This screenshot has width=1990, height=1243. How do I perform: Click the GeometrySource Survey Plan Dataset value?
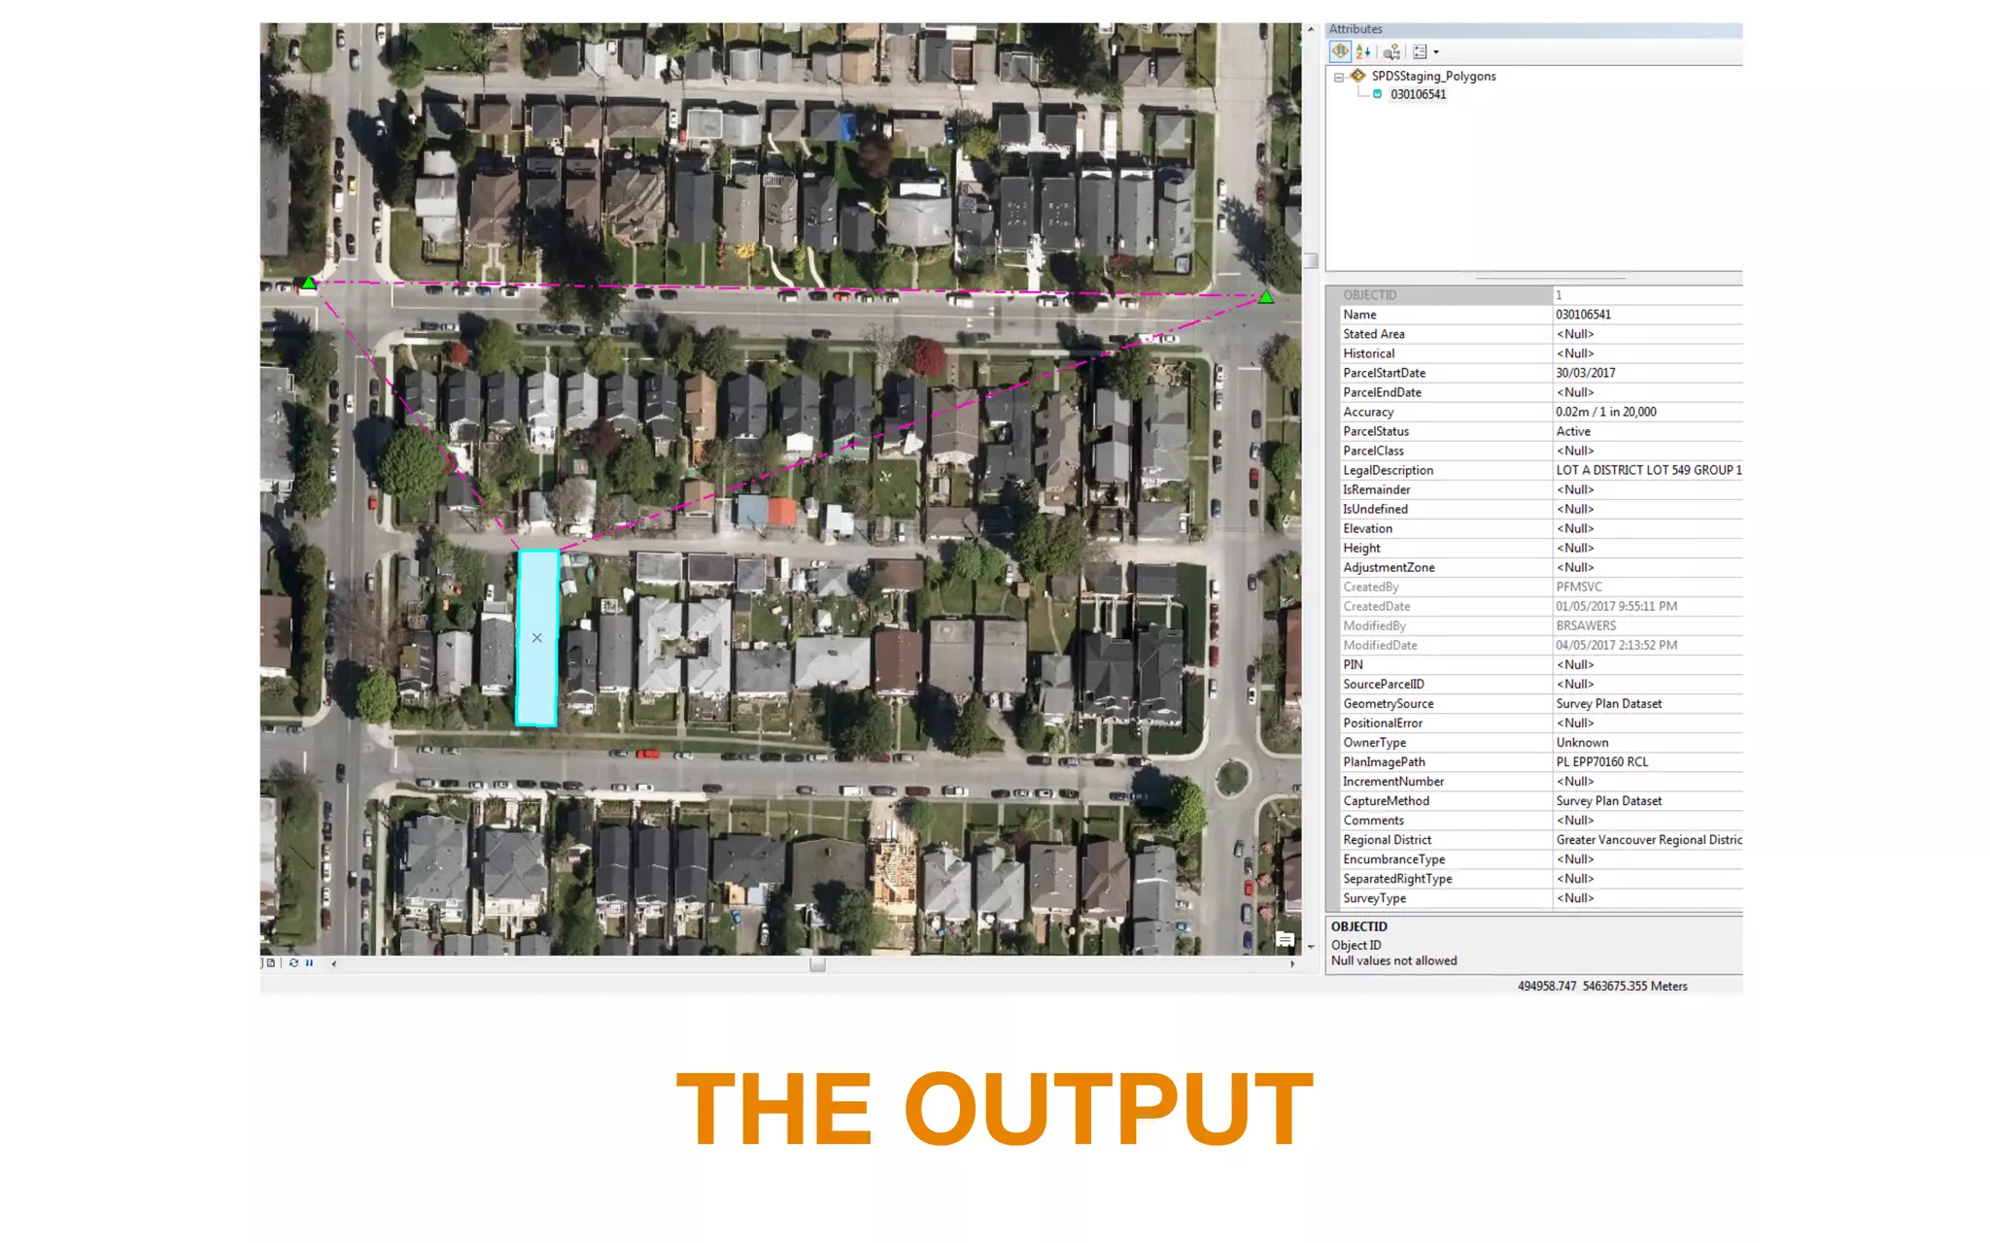(x=1647, y=703)
